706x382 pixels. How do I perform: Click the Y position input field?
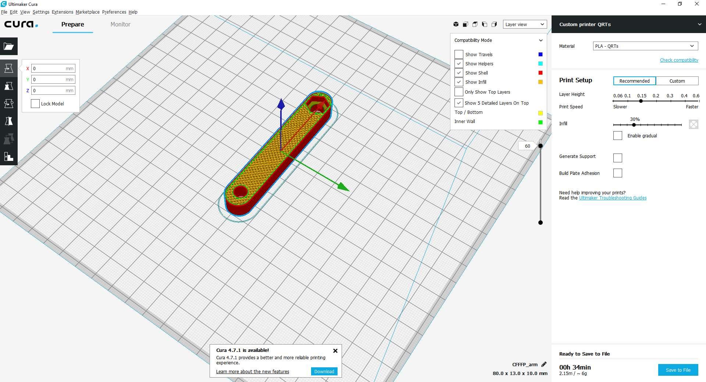pos(53,79)
